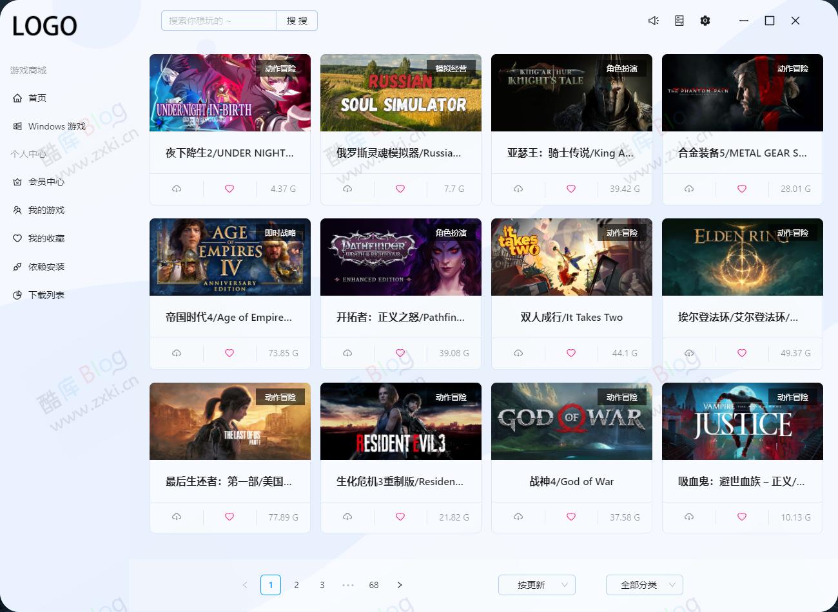This screenshot has height=612, width=838.
Task: Click the search input field
Action: (219, 21)
